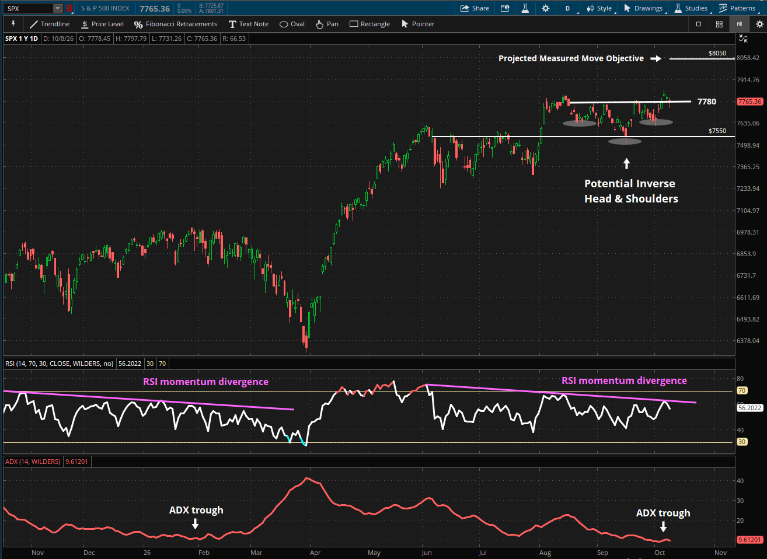Click the $7550 price level label

click(717, 131)
